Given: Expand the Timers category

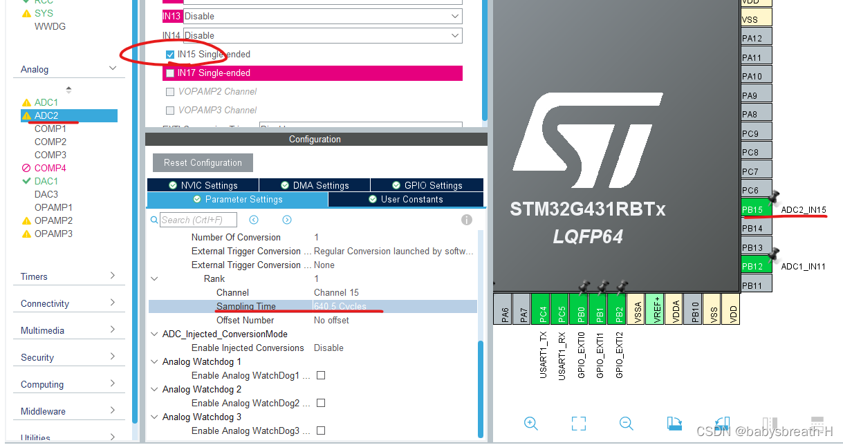Looking at the screenshot, I should click(113, 276).
